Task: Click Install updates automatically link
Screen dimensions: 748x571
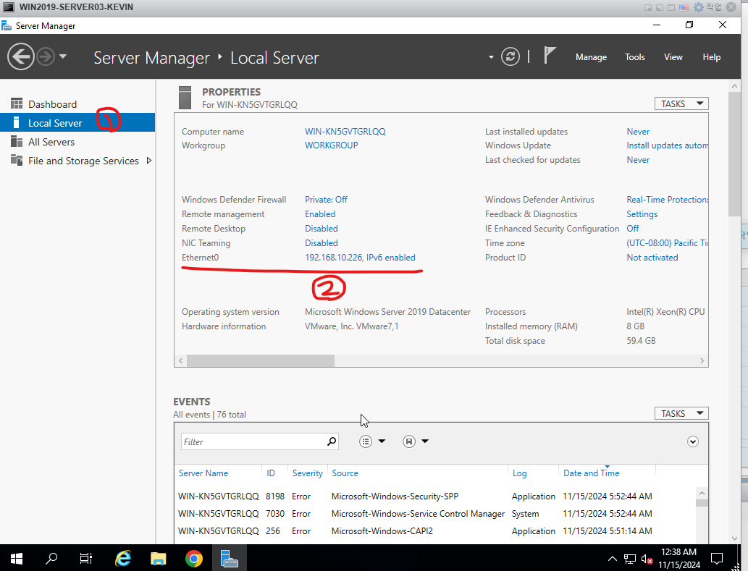Action: pos(667,145)
